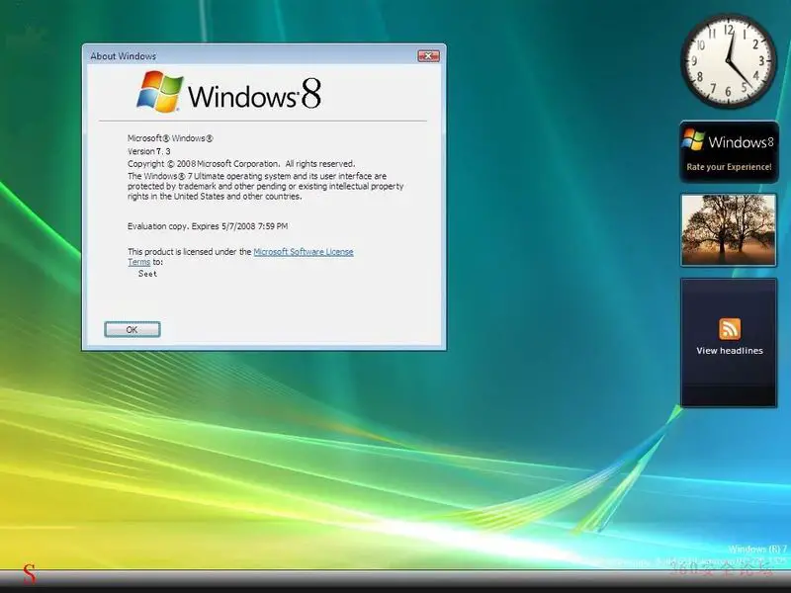Viewport: 791px width, 593px height.
Task: Click the orange RSS feed icon
Action: coord(730,329)
